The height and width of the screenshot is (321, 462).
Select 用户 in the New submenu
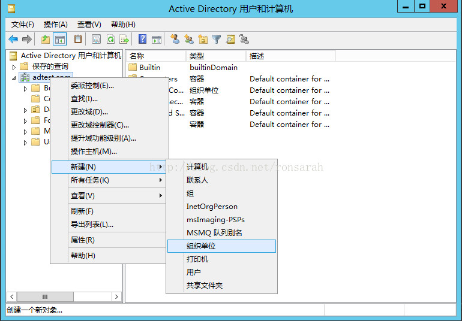pos(221,272)
